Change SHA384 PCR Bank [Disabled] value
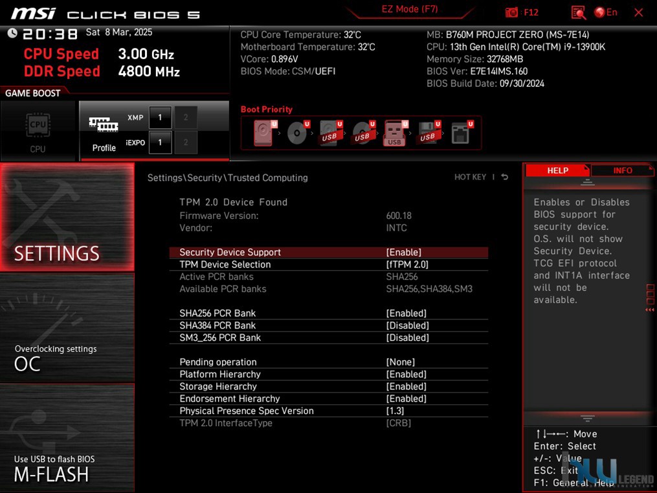This screenshot has height=493, width=657. click(408, 325)
